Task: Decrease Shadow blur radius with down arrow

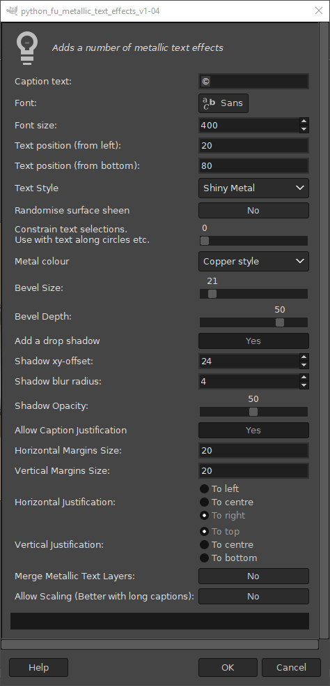Action: 304,385
